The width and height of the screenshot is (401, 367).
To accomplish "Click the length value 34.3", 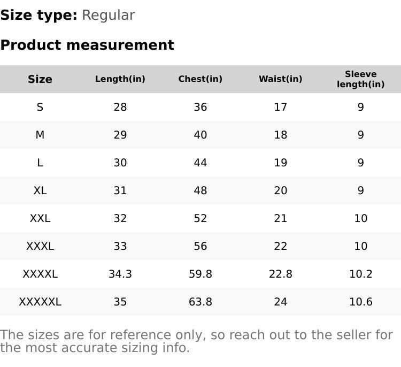I will (120, 274).
